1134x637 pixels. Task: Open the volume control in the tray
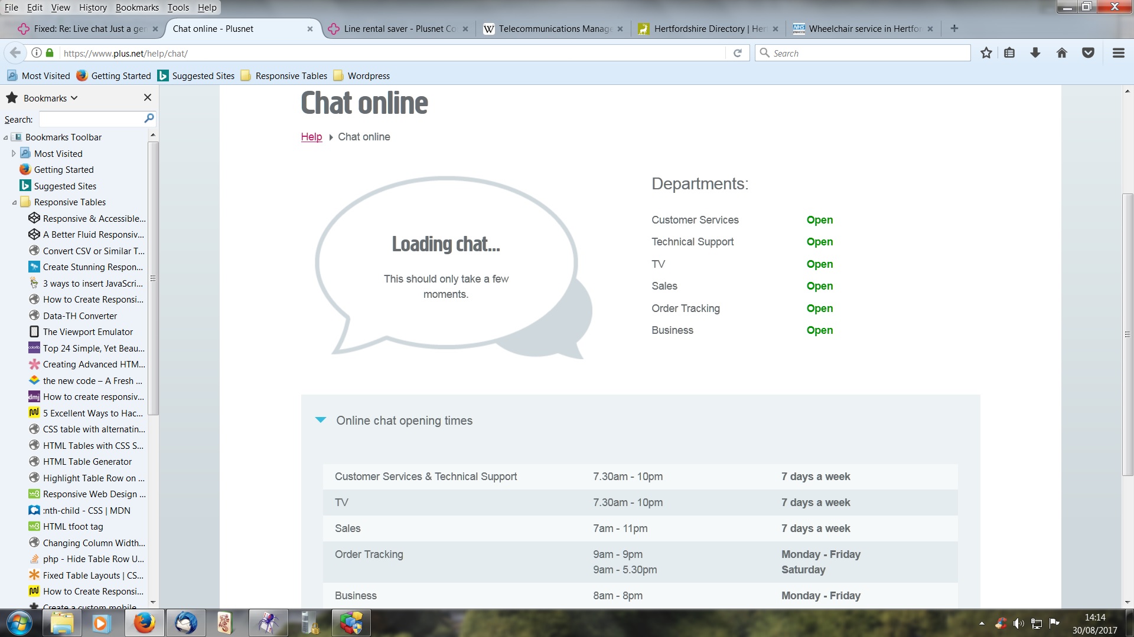pos(1019,623)
